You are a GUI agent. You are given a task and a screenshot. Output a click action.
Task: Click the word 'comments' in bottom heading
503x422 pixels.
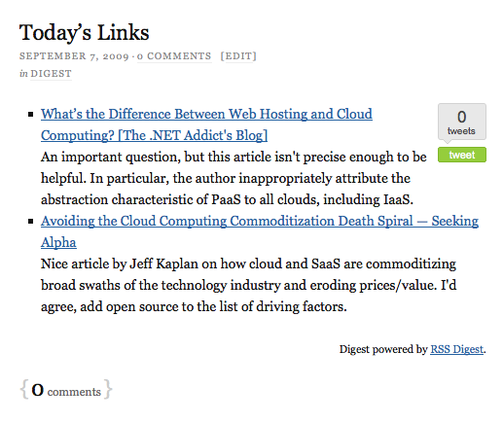[x=74, y=392]
